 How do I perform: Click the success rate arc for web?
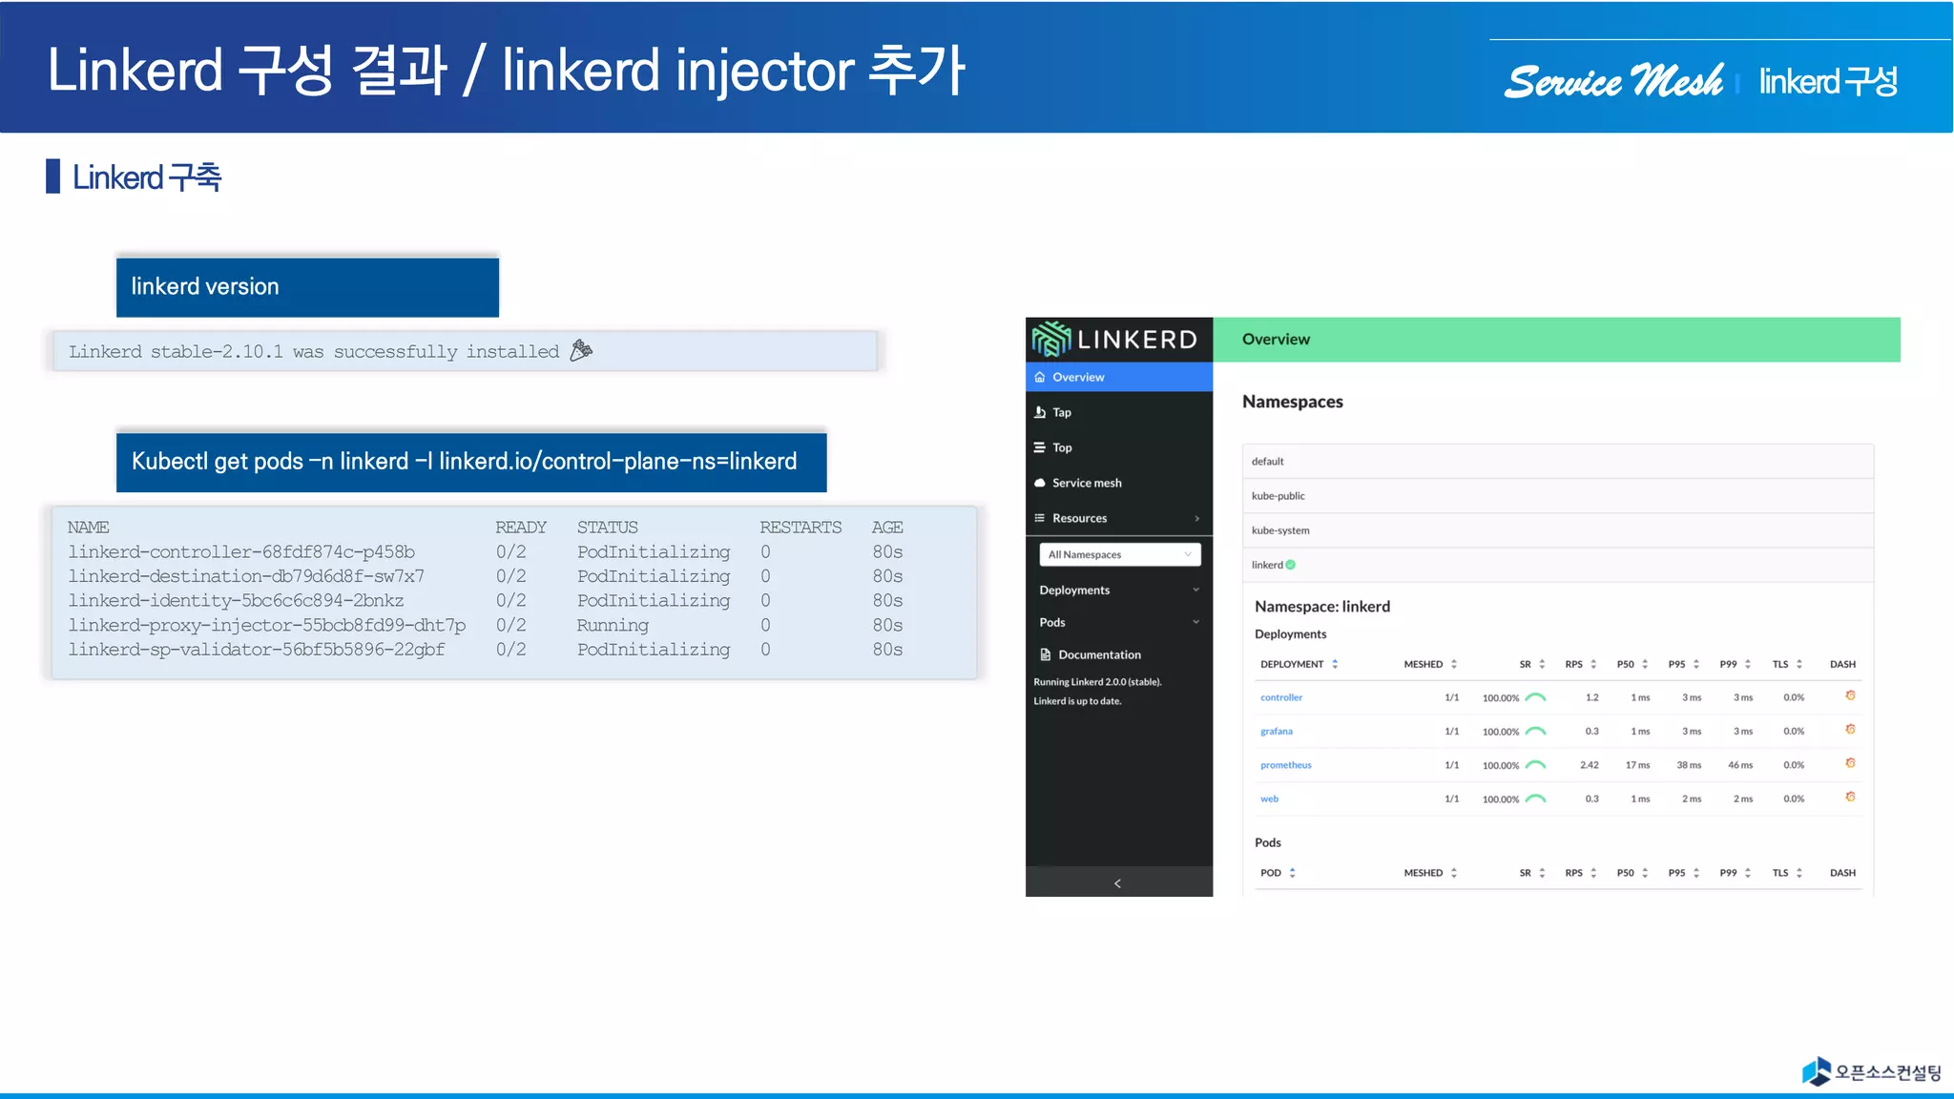click(1535, 798)
